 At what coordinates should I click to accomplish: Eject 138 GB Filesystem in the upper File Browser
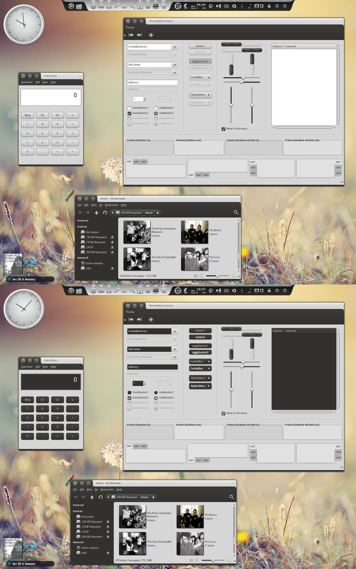(112, 237)
